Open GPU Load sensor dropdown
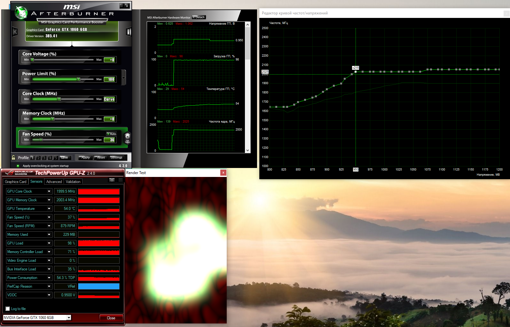This screenshot has width=510, height=327. pos(49,243)
